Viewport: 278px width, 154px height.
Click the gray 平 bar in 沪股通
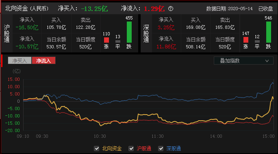point(118,41)
